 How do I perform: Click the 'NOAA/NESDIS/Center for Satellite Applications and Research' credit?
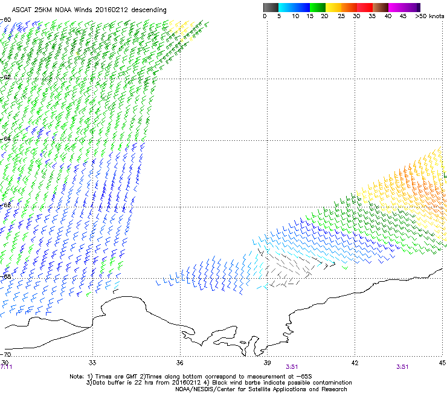261,389
